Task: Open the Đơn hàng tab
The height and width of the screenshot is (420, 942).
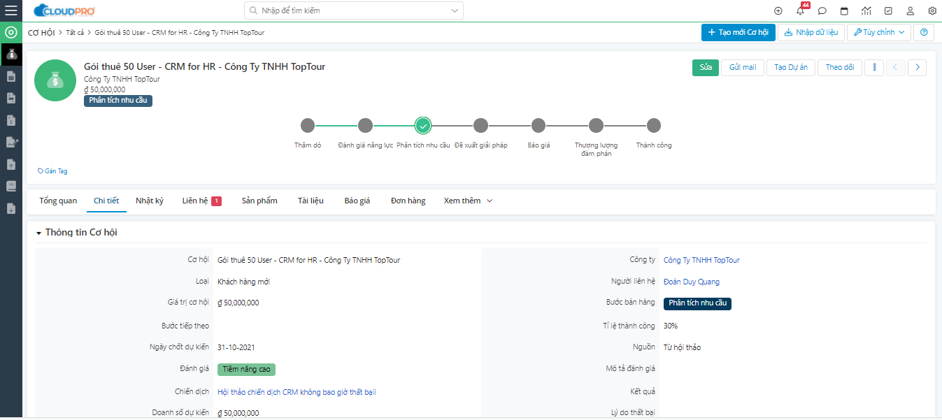Action: coord(408,201)
